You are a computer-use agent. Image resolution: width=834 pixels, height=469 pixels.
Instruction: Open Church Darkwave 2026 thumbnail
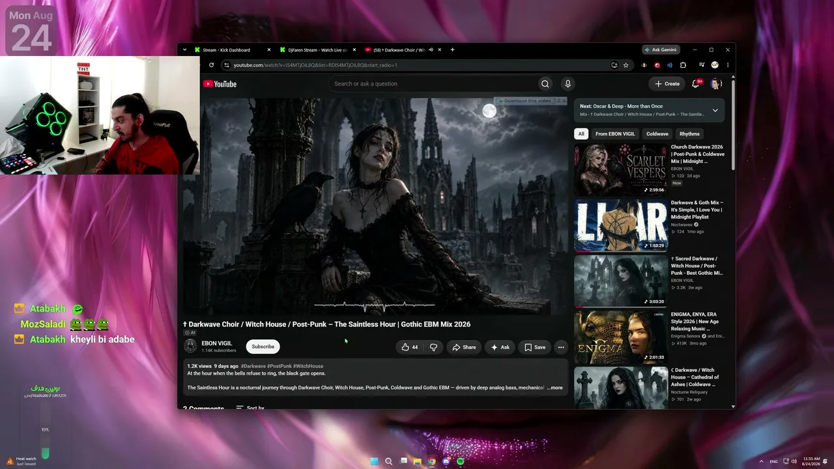(x=621, y=170)
